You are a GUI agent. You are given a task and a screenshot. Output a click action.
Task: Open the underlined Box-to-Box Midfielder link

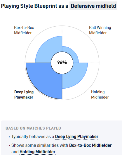(90, 145)
